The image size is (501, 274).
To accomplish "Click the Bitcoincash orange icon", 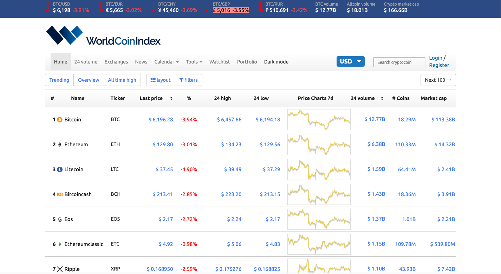I will click(60, 194).
